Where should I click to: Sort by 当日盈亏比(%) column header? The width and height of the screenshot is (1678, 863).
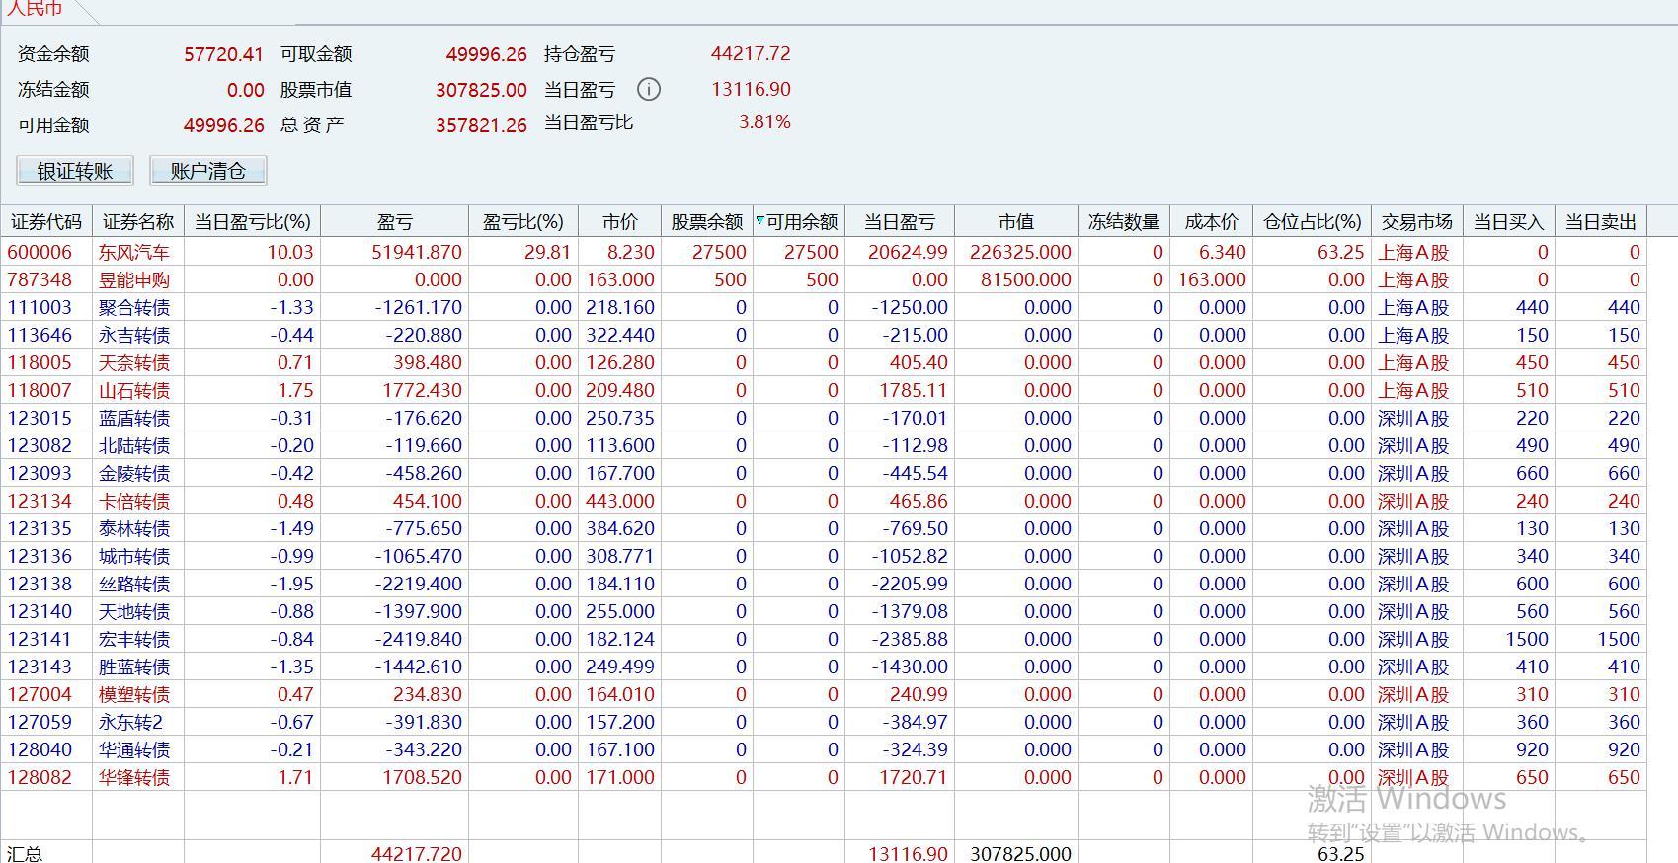click(x=253, y=222)
